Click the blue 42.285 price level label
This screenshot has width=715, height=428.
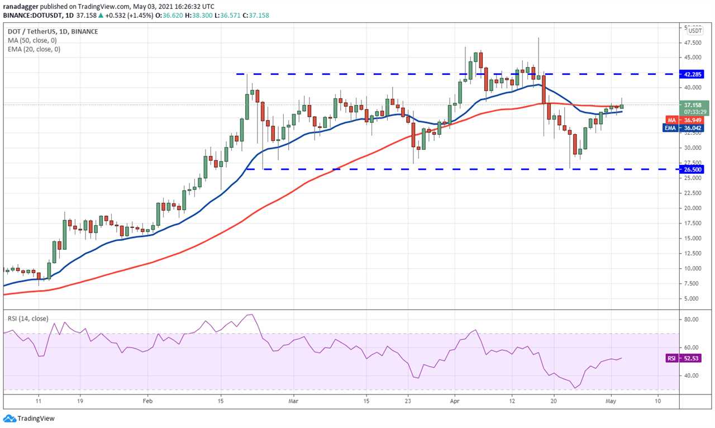click(x=693, y=74)
